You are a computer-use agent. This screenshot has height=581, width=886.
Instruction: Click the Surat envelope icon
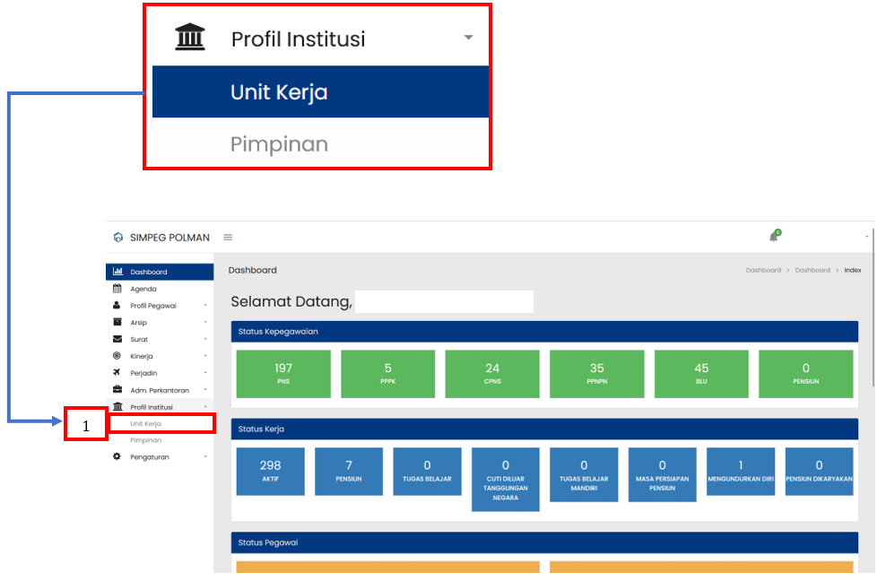[x=117, y=339]
